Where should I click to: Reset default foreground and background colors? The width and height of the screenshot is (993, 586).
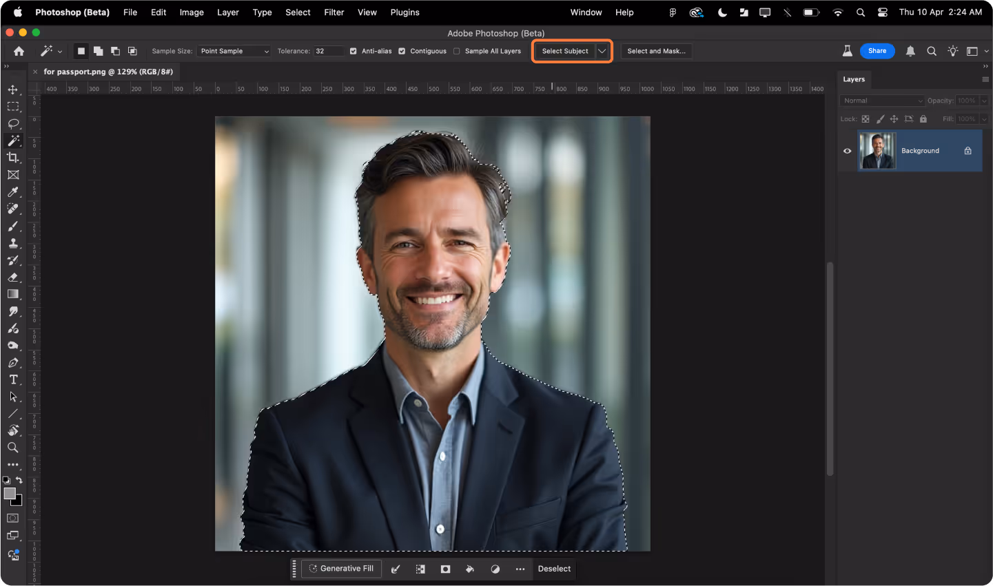(x=6, y=480)
